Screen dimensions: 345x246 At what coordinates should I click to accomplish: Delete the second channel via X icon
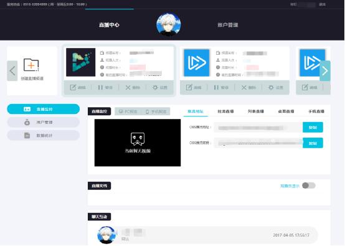click(x=243, y=87)
